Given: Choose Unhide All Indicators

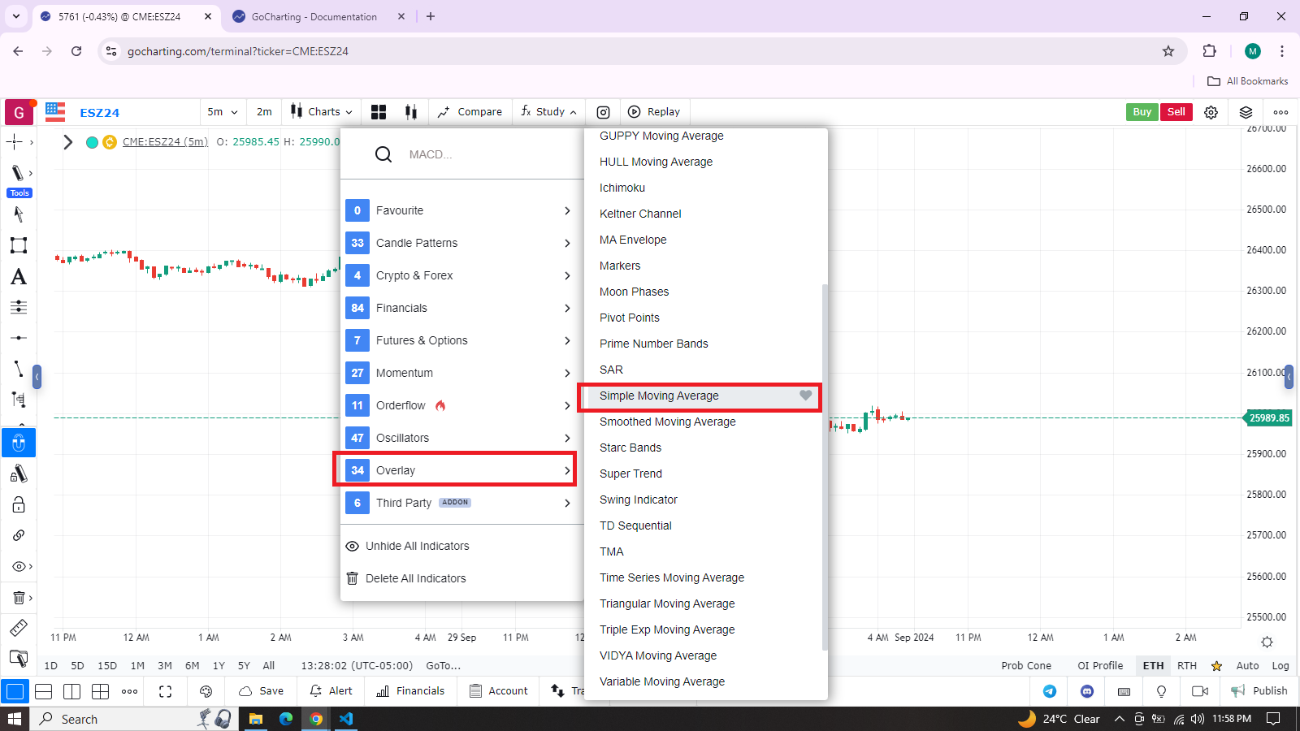Looking at the screenshot, I should click(x=409, y=546).
